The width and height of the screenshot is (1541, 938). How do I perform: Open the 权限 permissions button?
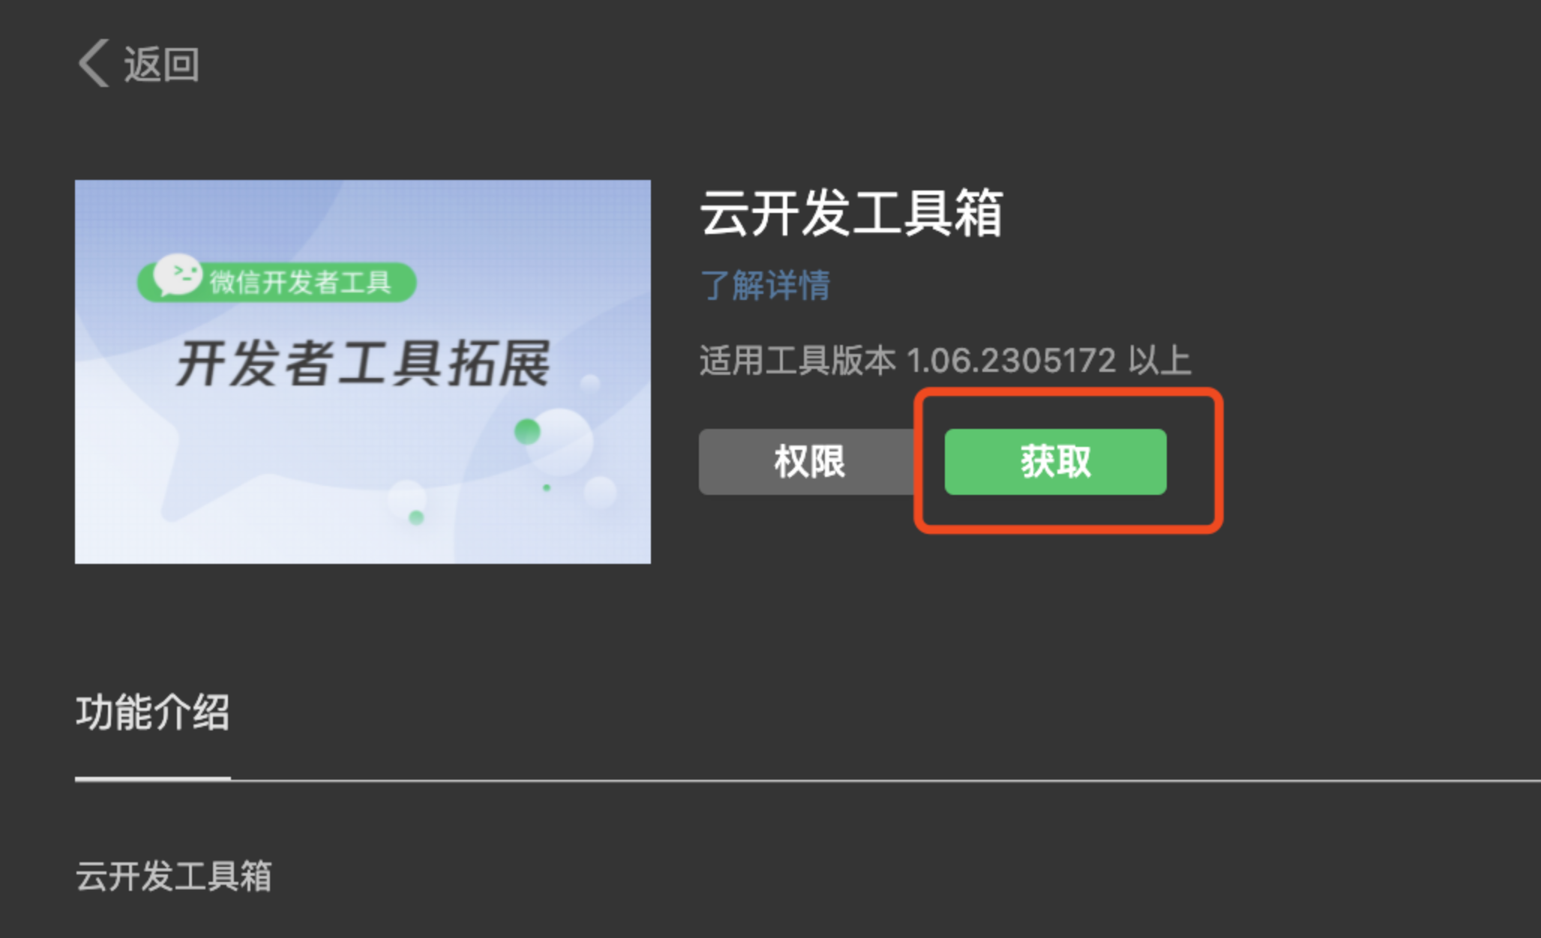coord(808,461)
